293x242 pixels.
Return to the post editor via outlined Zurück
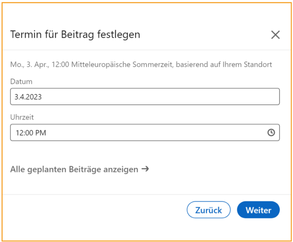tap(208, 210)
